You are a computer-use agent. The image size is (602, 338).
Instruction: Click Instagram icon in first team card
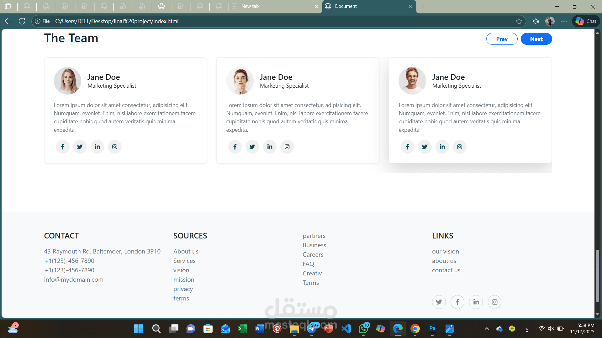[x=115, y=147]
